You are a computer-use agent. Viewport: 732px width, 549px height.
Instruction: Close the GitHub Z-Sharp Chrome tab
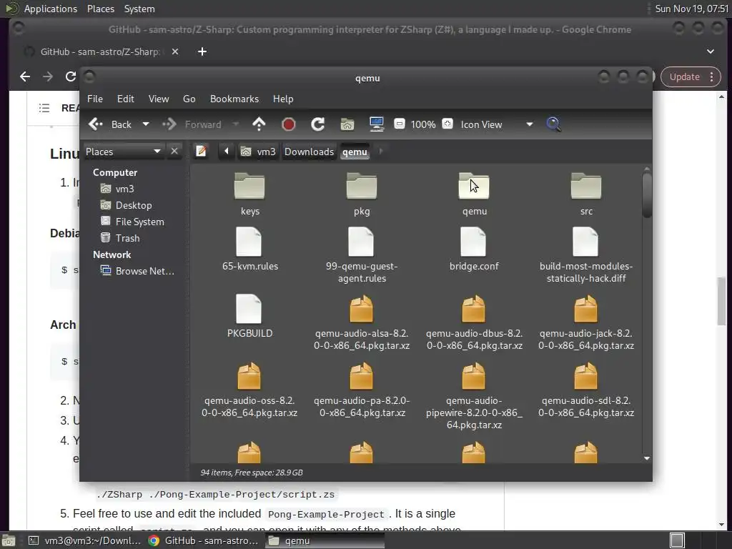pyautogui.click(x=175, y=51)
